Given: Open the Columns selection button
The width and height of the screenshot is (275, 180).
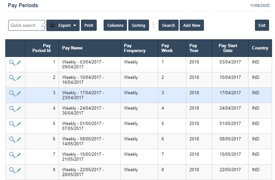Looking at the screenshot, I should [115, 26].
